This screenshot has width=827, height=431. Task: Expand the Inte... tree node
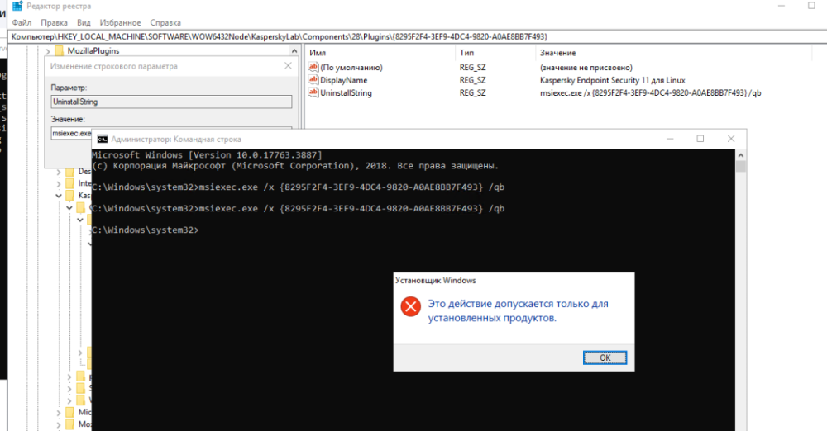coord(59,183)
